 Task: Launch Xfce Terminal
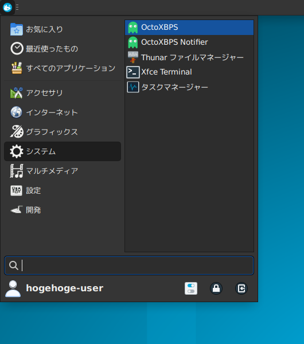(x=189, y=72)
